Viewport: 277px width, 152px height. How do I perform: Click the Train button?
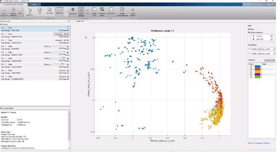pos(88,11)
